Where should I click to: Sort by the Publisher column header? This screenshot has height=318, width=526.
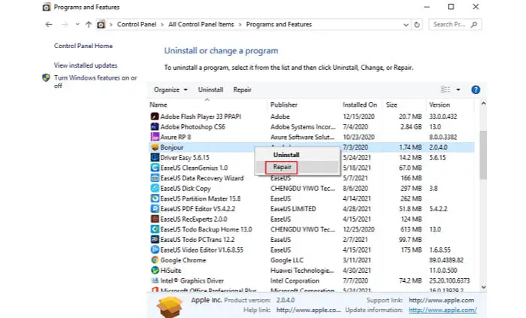click(284, 104)
